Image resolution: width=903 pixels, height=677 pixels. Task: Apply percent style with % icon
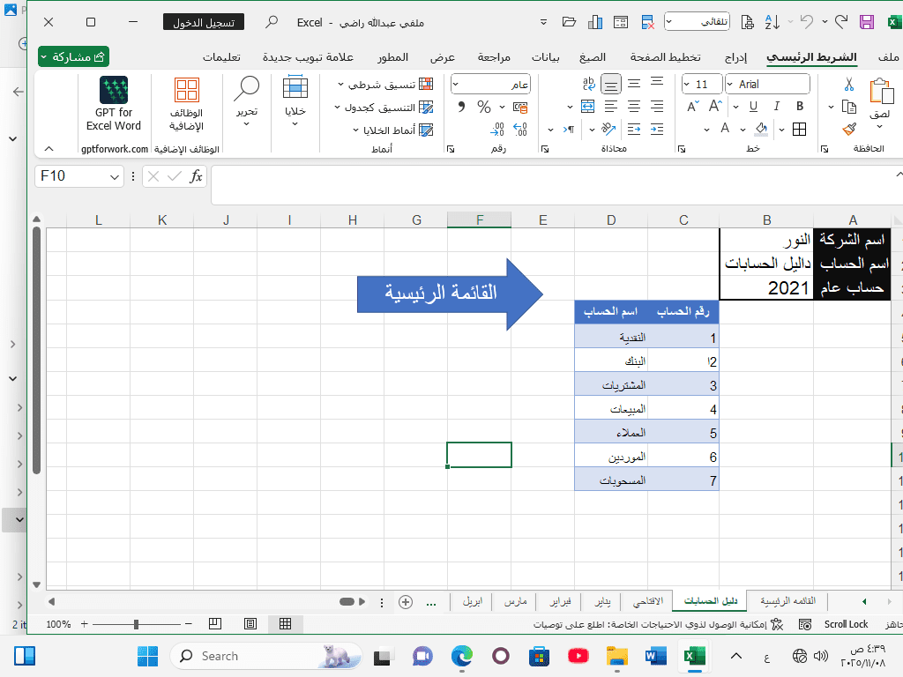pyautogui.click(x=484, y=107)
